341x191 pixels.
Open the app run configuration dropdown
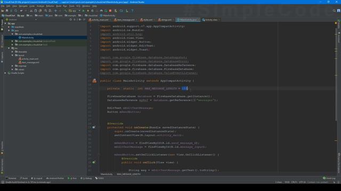pyautogui.click(x=75, y=11)
